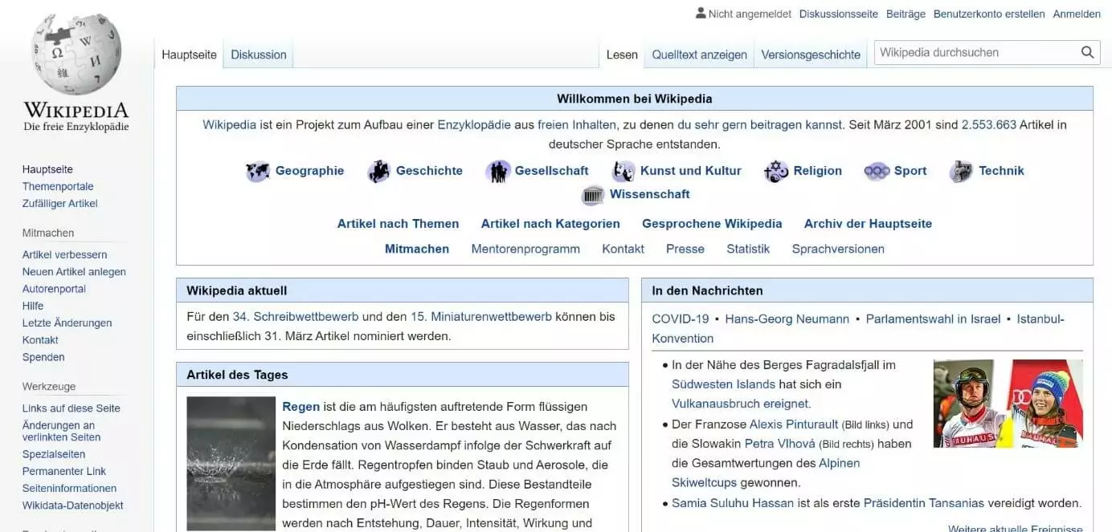1112x532 pixels.
Task: Click the not-logged-in user icon
Action: pyautogui.click(x=701, y=13)
